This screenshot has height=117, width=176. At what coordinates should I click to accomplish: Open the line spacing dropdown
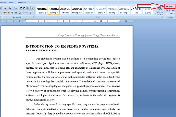pos(21,13)
